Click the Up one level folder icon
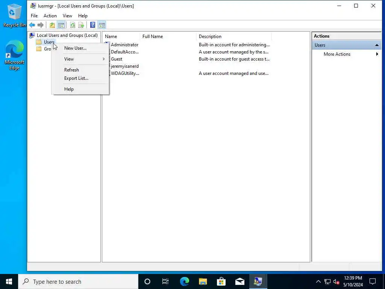Screen dimensions: 385x289 pyautogui.click(x=52, y=25)
